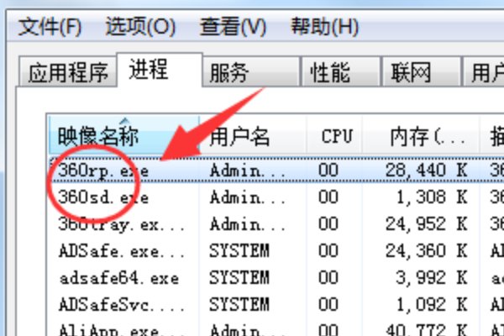Image resolution: width=504 pixels, height=336 pixels.
Task: Go to the 性能 tab
Action: [x=340, y=71]
